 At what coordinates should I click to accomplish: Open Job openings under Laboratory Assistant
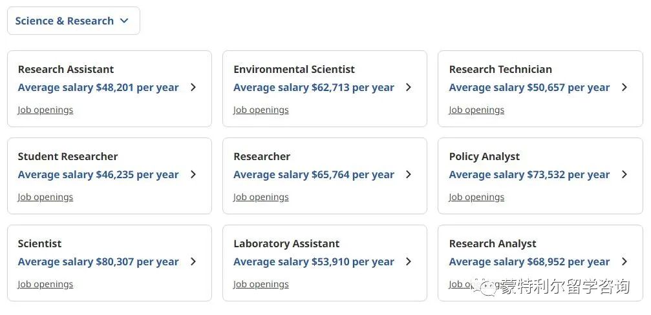pyautogui.click(x=261, y=284)
